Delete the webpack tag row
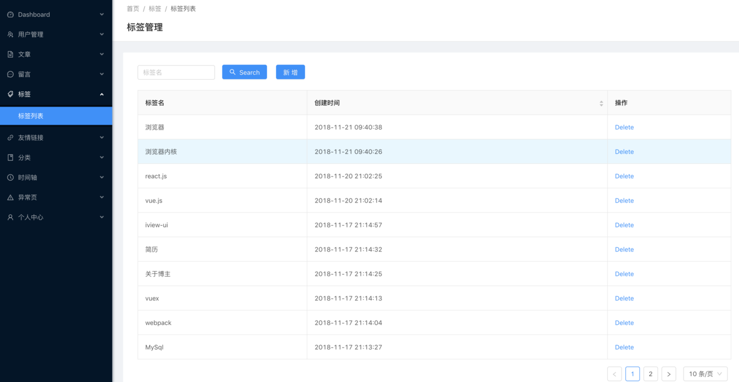 [624, 323]
